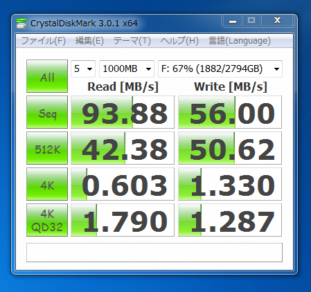Open the 編集(E) menu

coord(89,41)
